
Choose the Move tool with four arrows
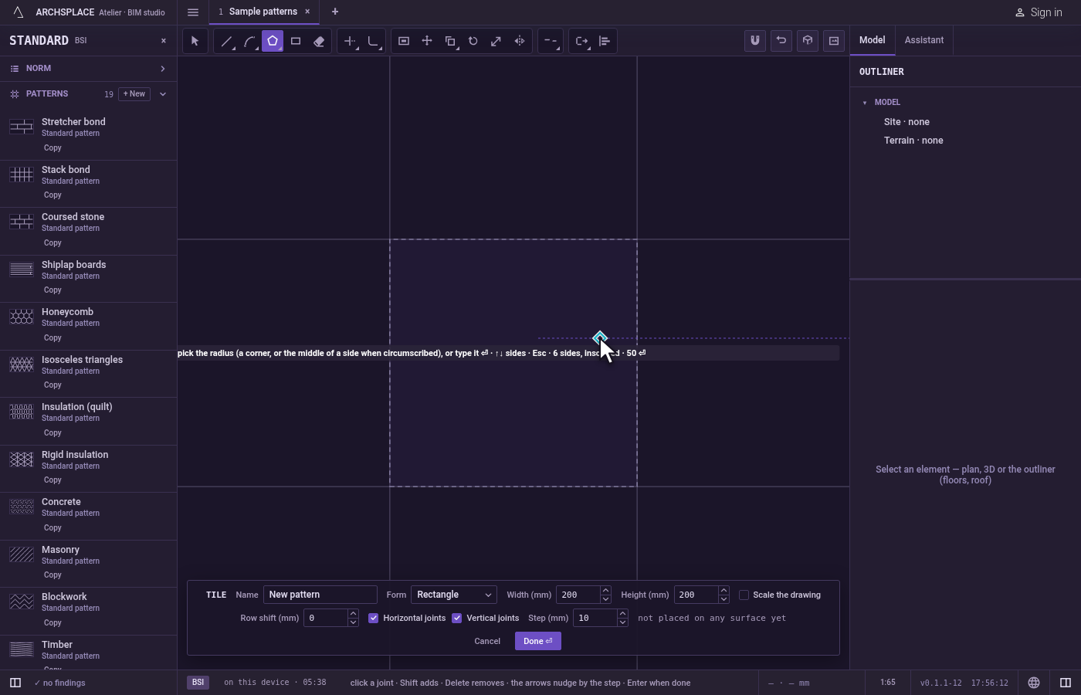427,41
